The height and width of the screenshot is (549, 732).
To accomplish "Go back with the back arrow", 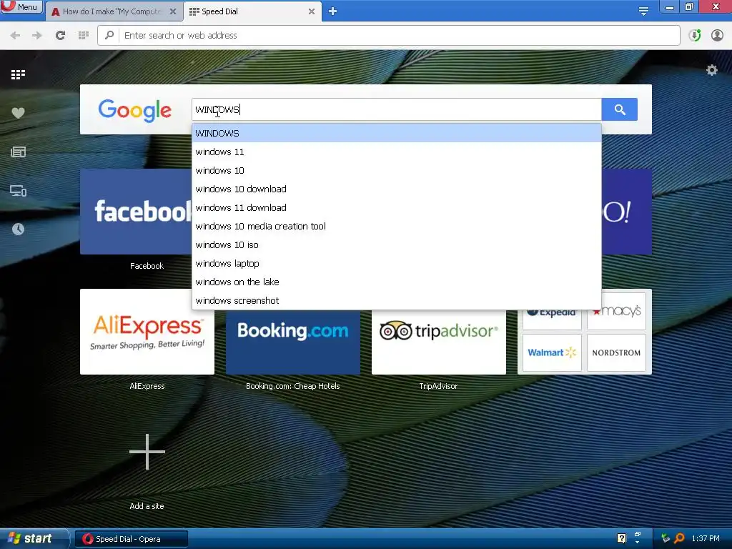I will coord(15,36).
